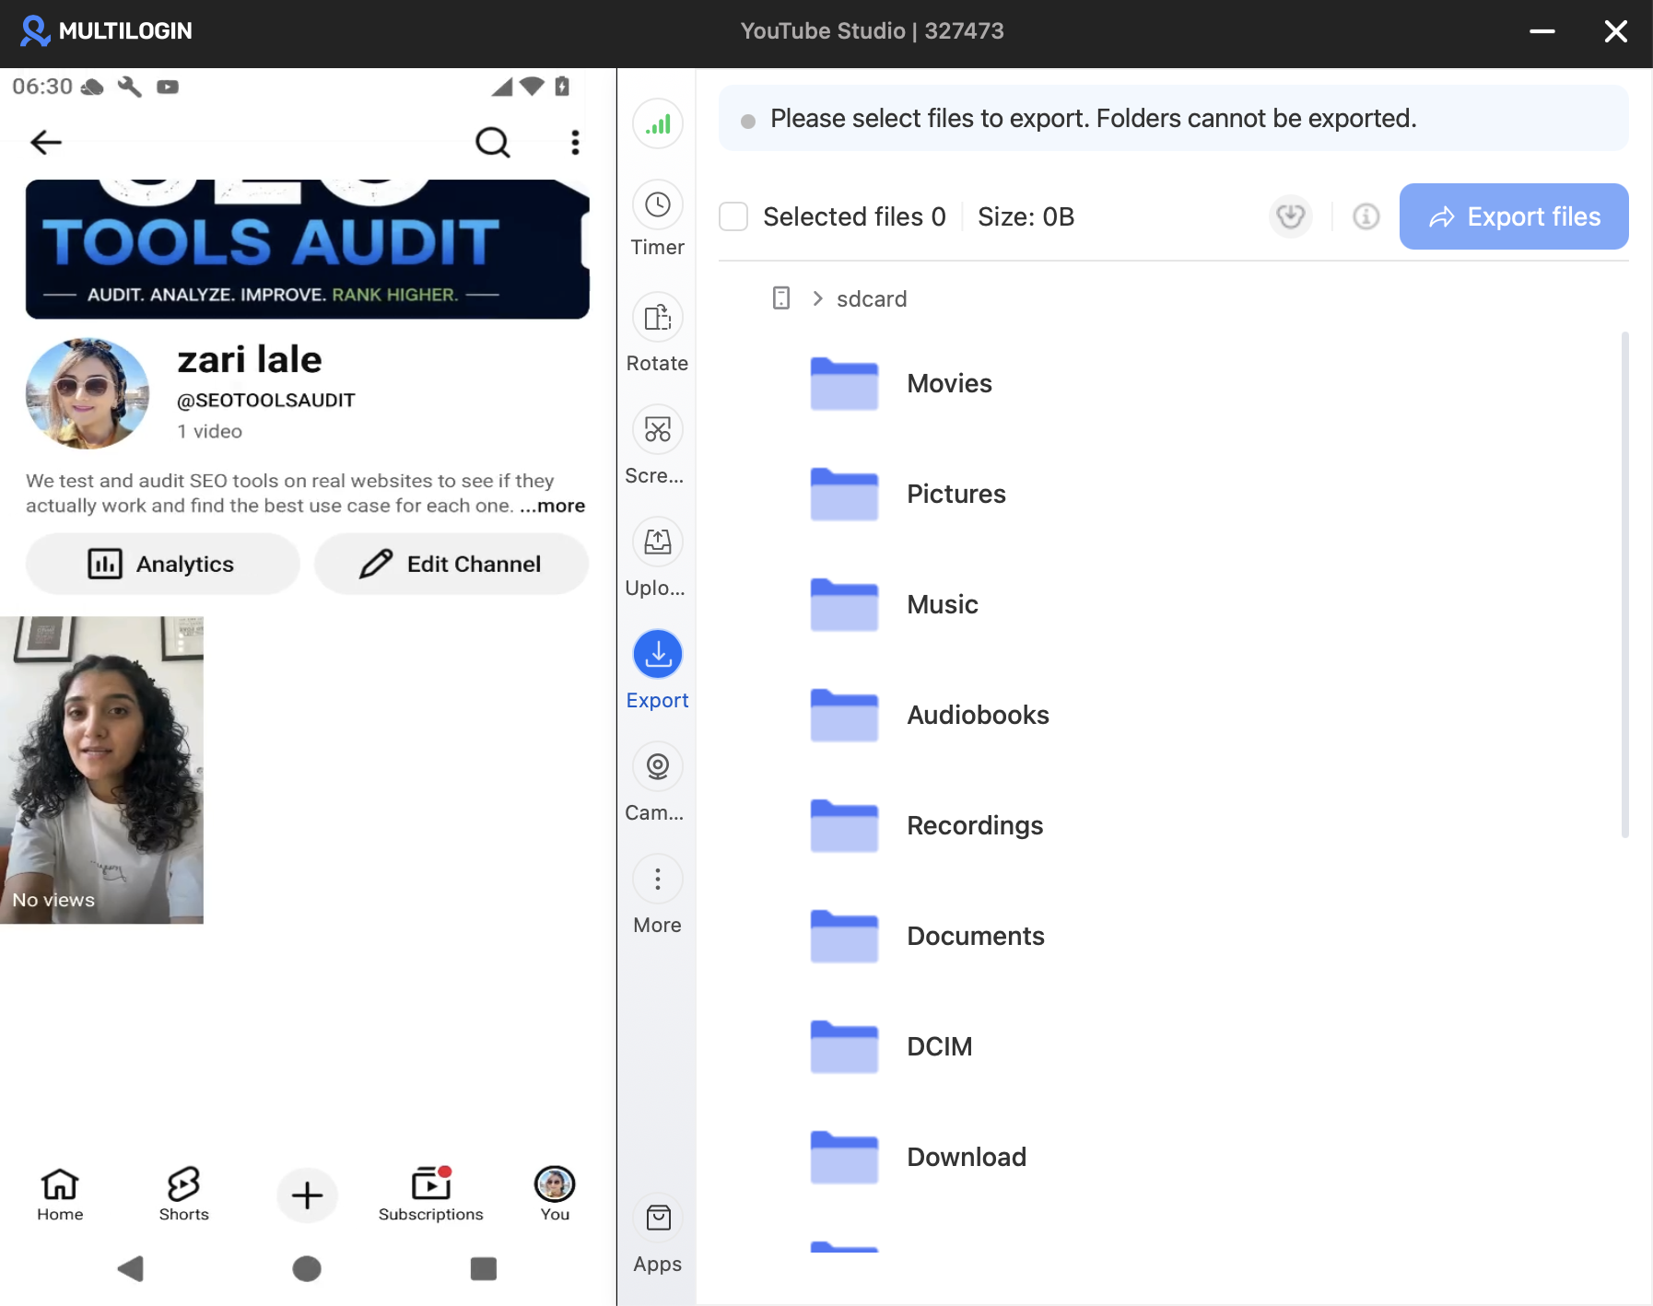Close the YouTube Studio window
This screenshot has width=1653, height=1306.
pyautogui.click(x=1615, y=31)
